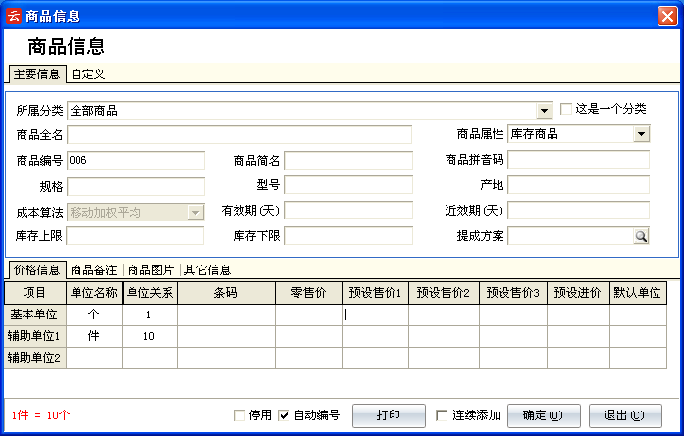This screenshot has height=436, width=684.
Task: Toggle the 停用 checkbox
Action: click(x=239, y=415)
